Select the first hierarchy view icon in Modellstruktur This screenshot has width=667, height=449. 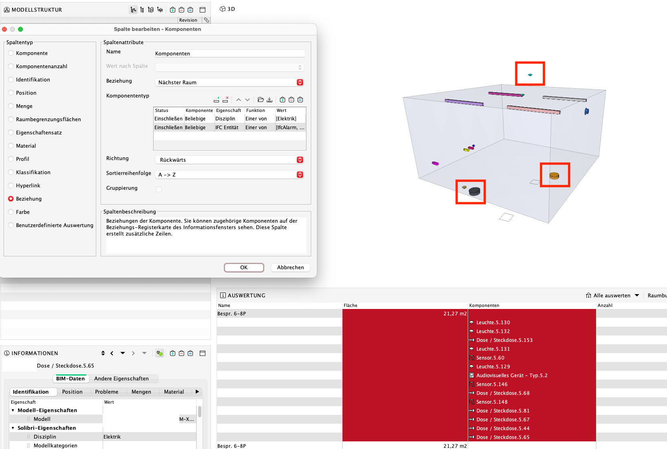tap(133, 10)
